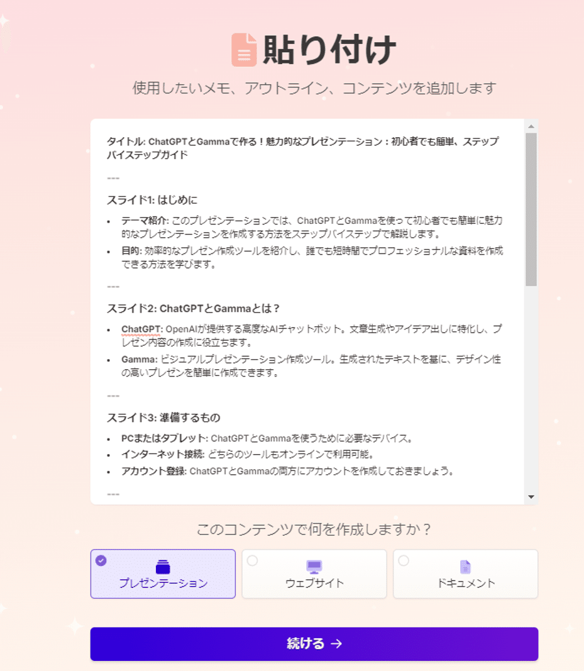
Task: Click the underlined ChatGPT word in bullet
Action: tap(140, 329)
